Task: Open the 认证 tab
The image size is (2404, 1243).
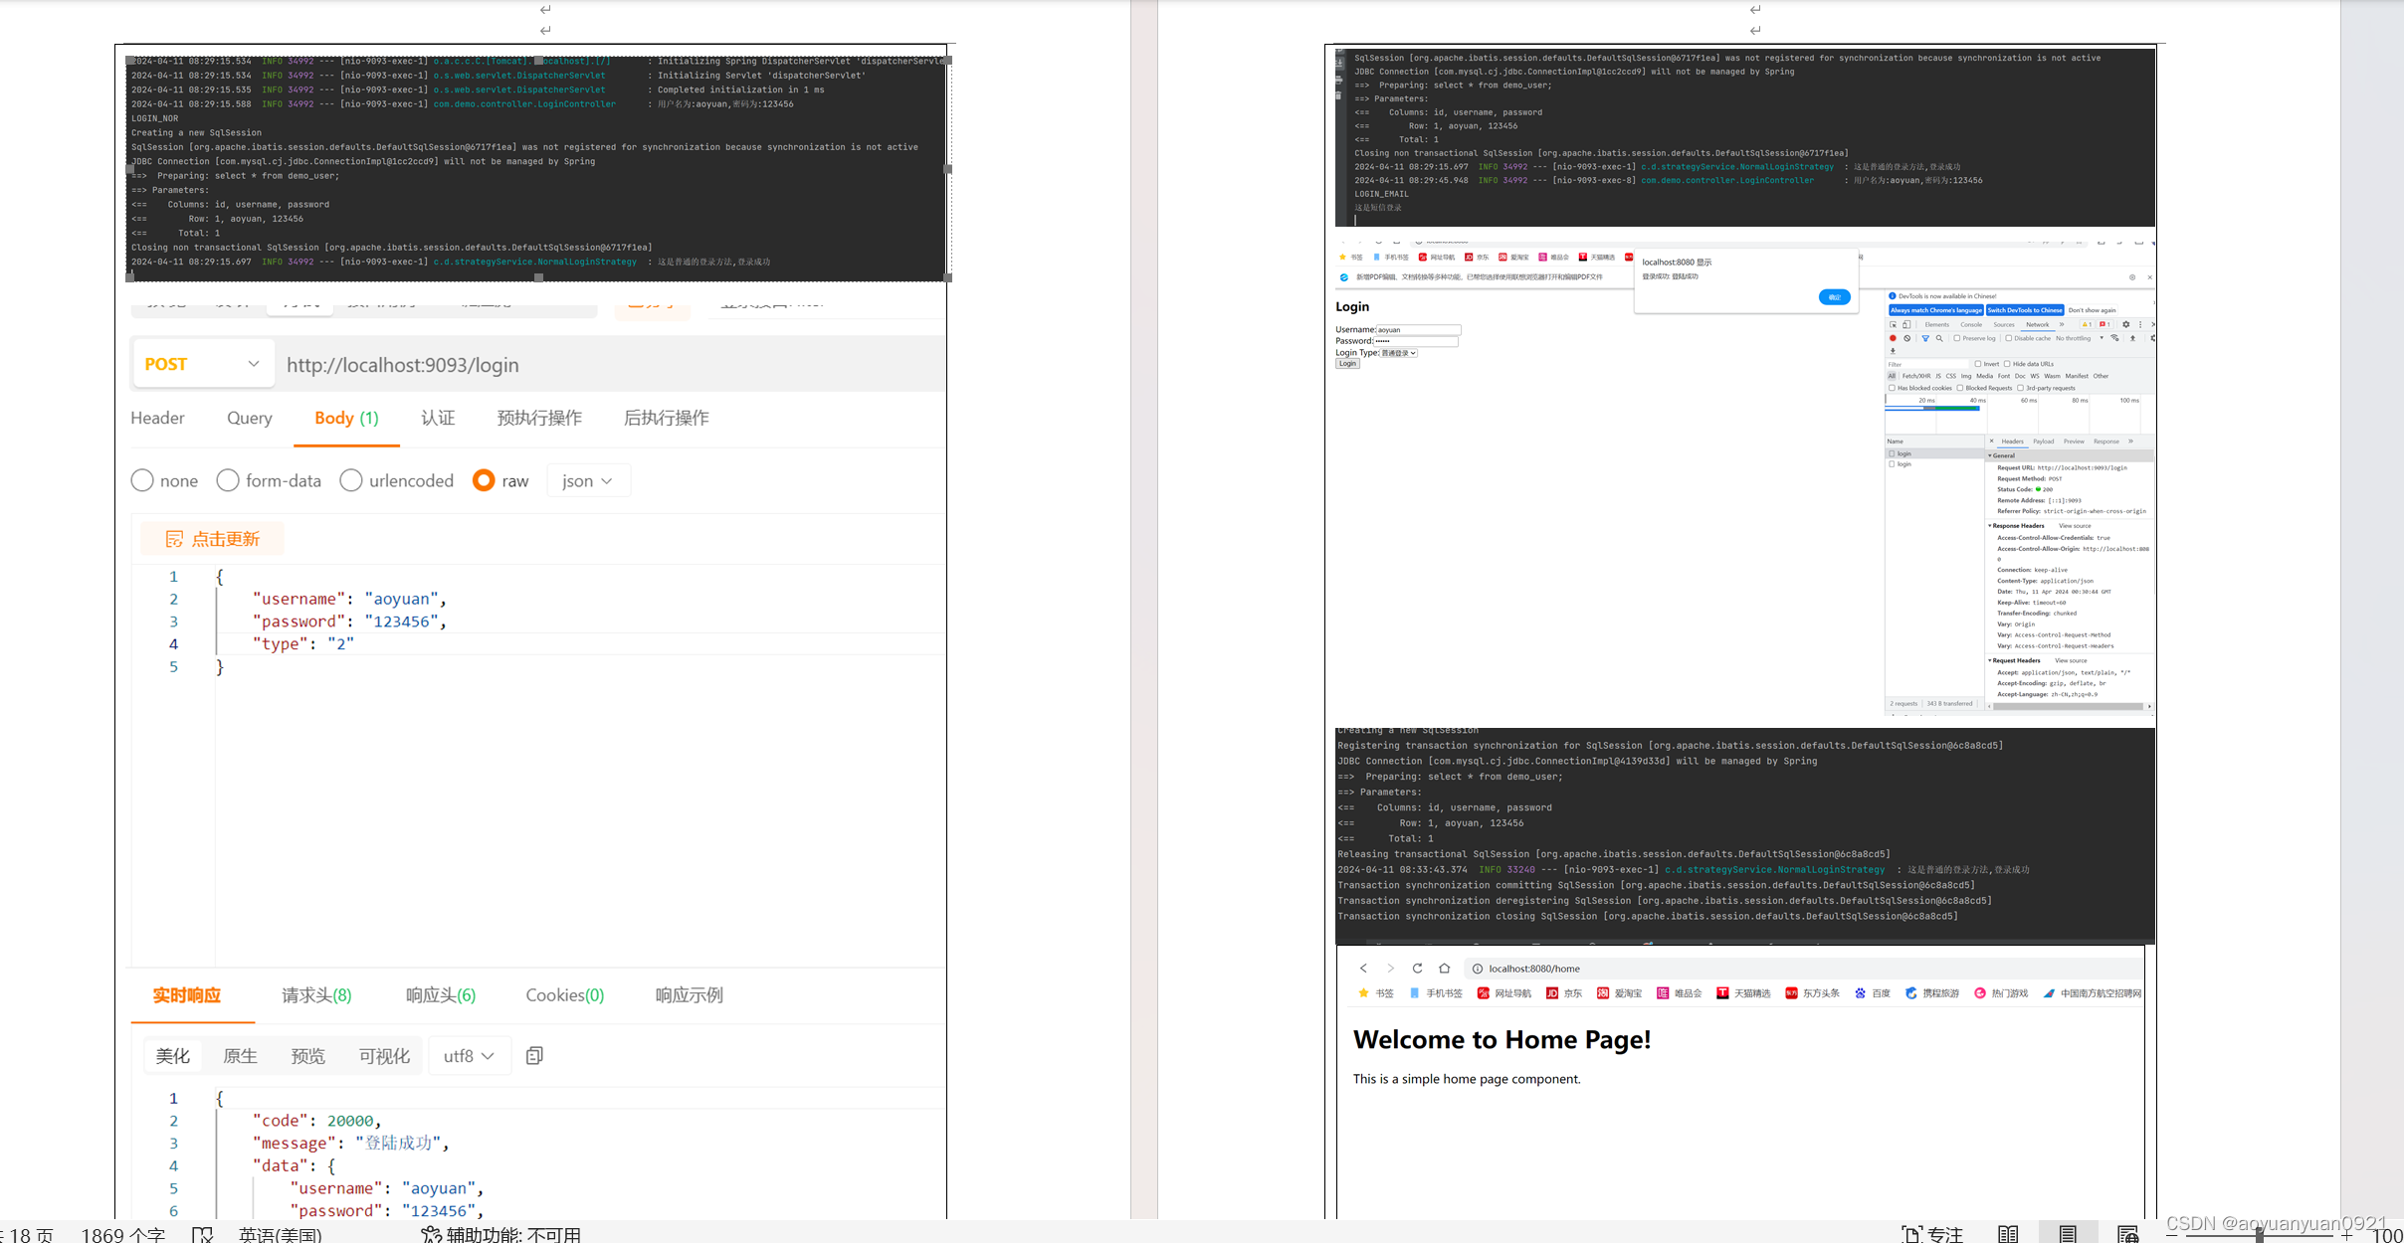Action: (x=438, y=418)
